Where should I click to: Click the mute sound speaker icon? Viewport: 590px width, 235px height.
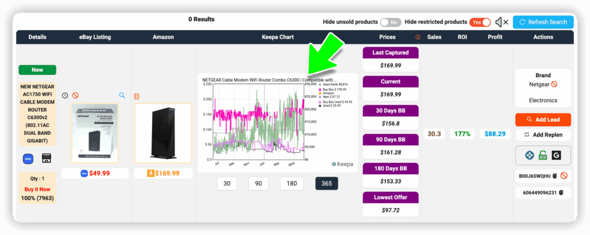(x=502, y=22)
